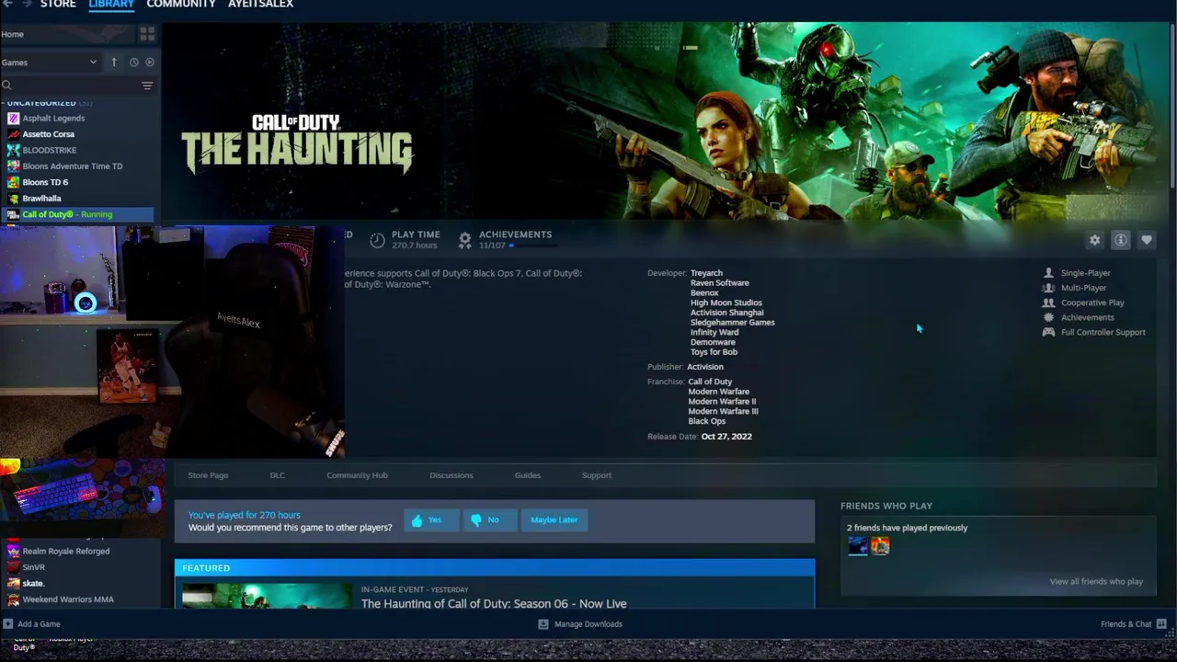Open advanced filter options icon

(147, 86)
